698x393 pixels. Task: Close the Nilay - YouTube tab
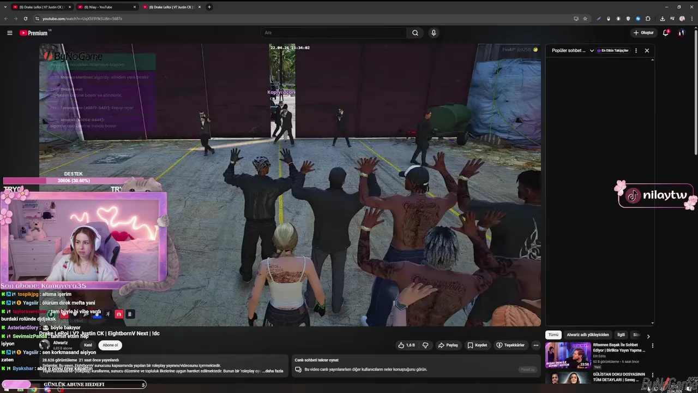click(x=134, y=7)
